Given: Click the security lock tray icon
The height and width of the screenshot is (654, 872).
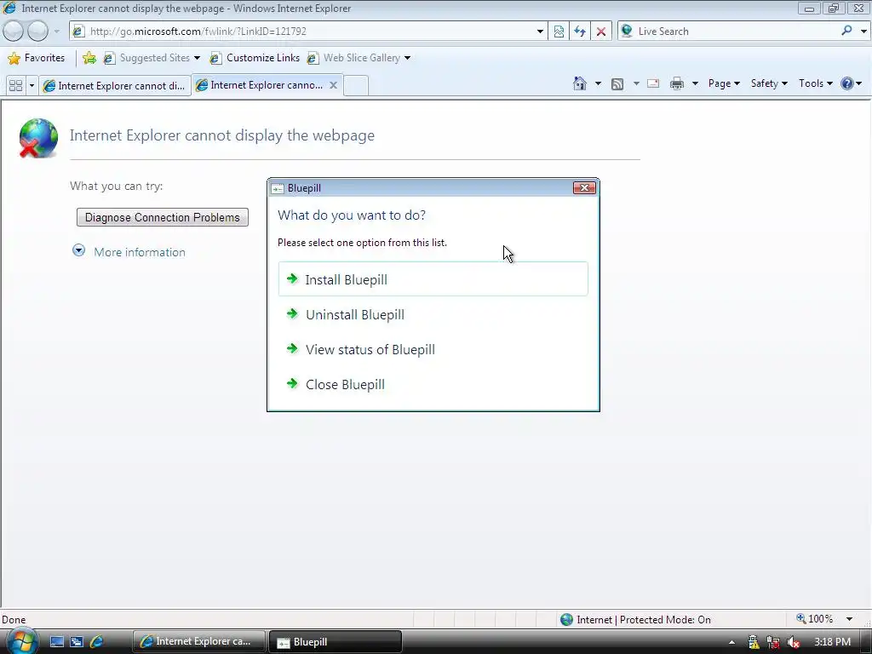Looking at the screenshot, I should [x=753, y=642].
